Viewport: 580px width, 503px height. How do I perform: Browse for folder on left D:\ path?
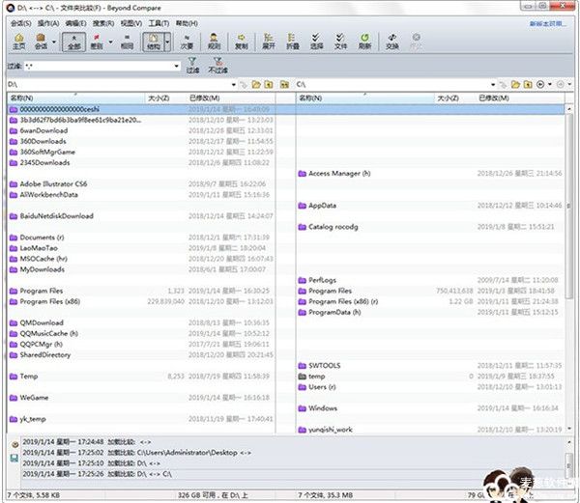pyautogui.click(x=256, y=85)
